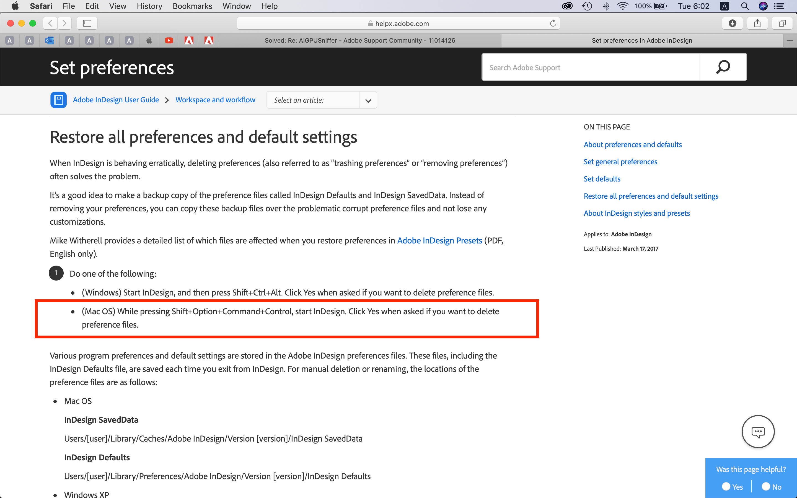Click the search magnifier in Adobe Support search
The image size is (797, 498).
[723, 67]
